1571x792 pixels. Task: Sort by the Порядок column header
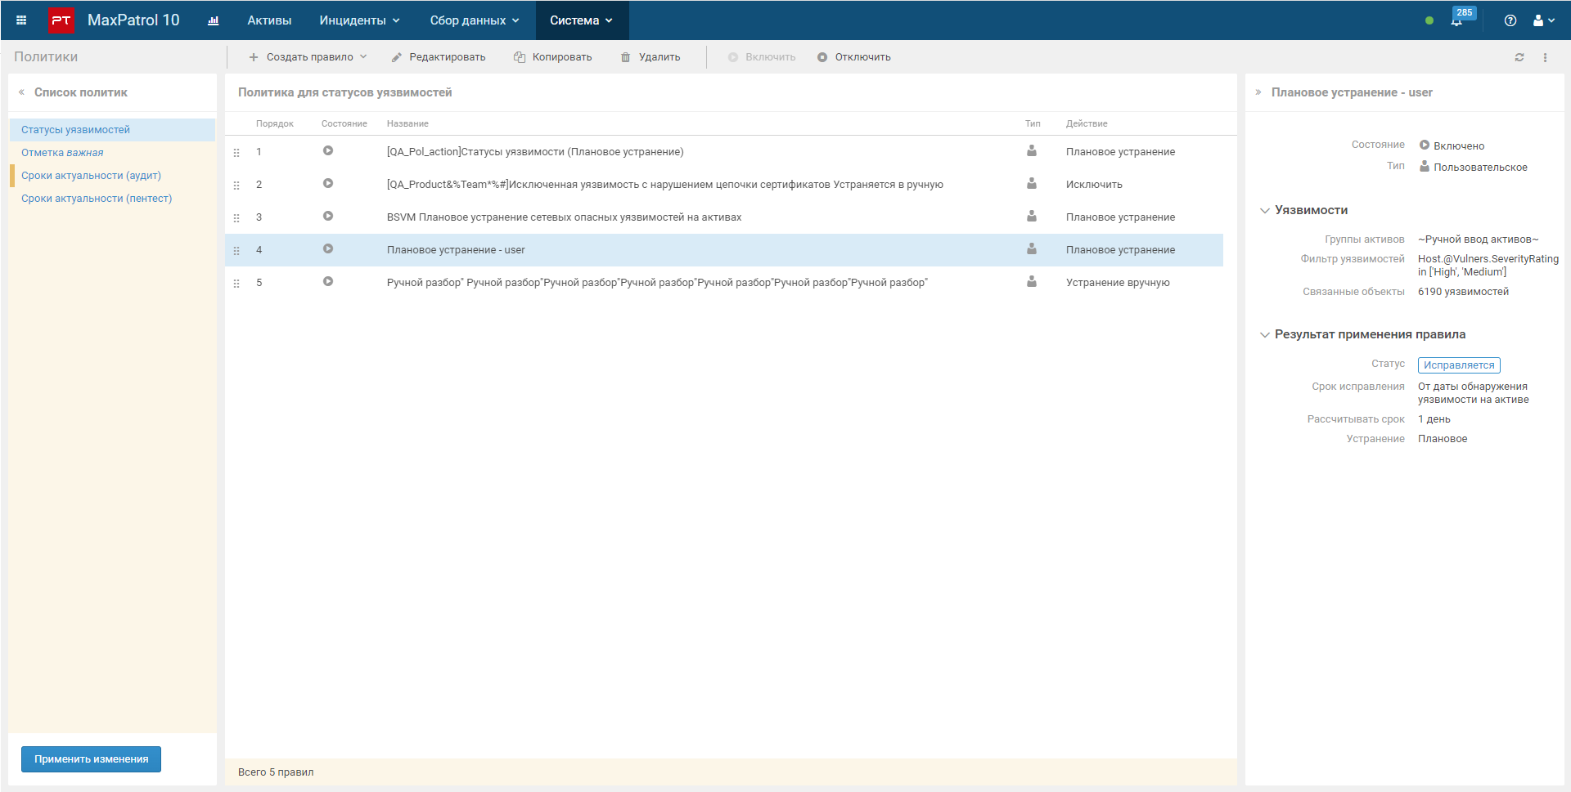(275, 124)
